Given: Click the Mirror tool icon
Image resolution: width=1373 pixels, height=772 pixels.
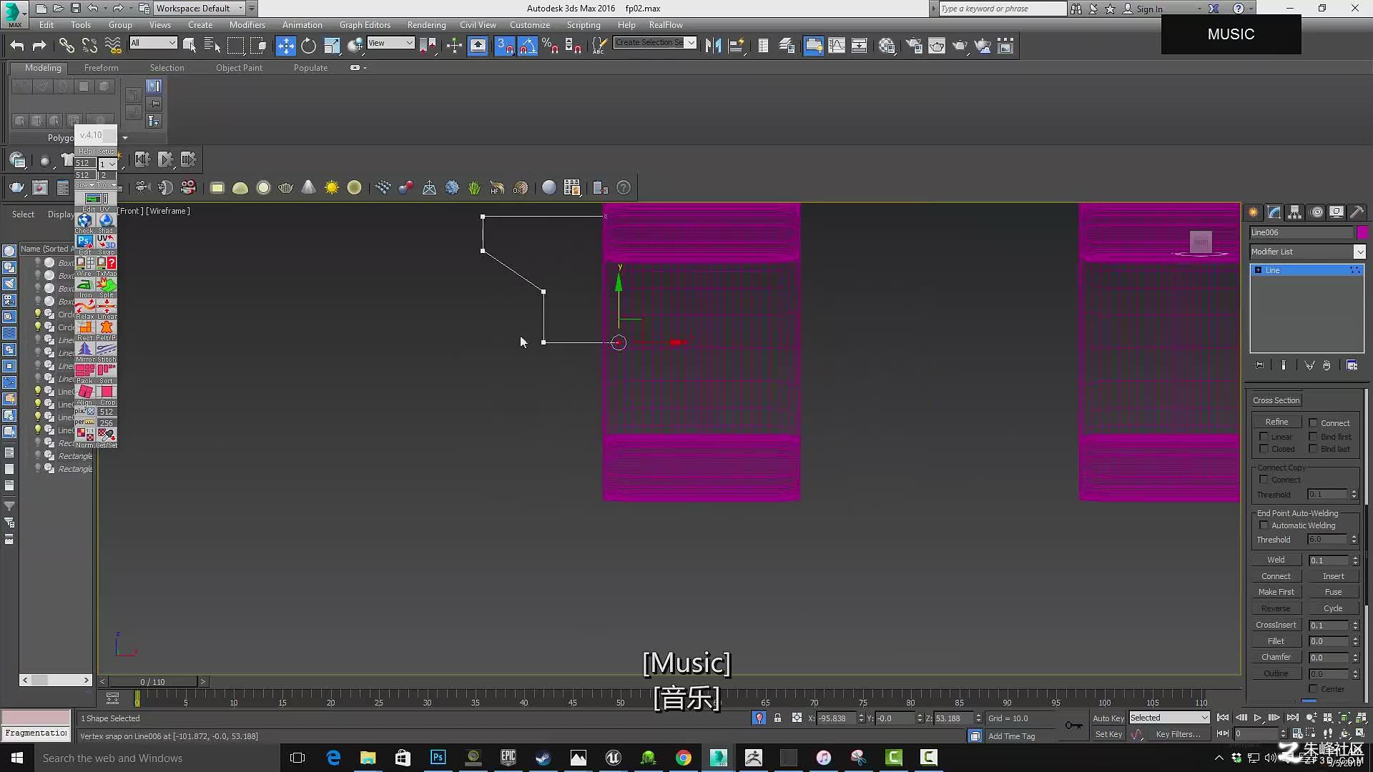Looking at the screenshot, I should point(713,46).
